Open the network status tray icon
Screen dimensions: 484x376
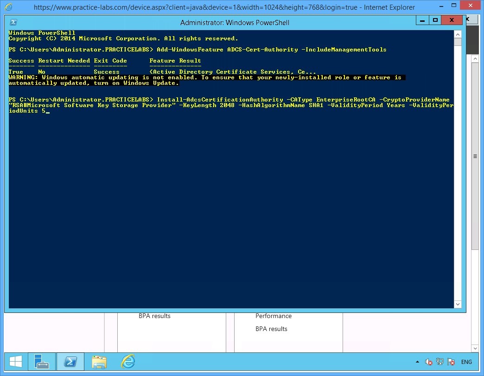(x=439, y=362)
